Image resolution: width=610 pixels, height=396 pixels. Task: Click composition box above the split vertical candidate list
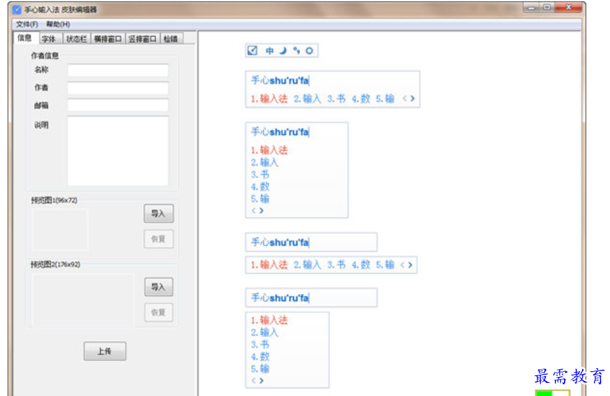click(311, 298)
